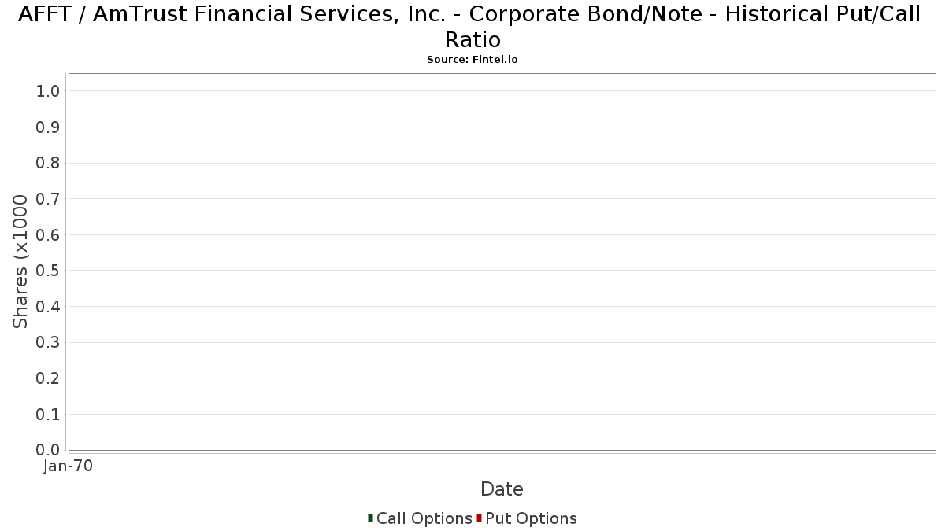Select the Jan-70 x-axis tick label
This screenshot has height=531, width=945.
[69, 466]
